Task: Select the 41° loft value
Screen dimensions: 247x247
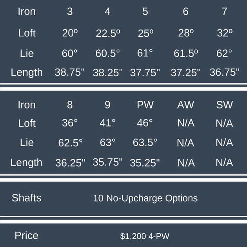Action: coord(107,123)
